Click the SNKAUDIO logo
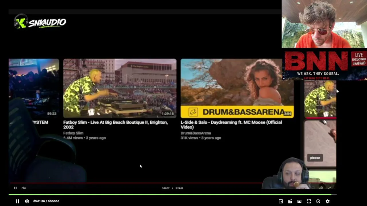Image resolution: width=367 pixels, height=206 pixels. pos(40,22)
